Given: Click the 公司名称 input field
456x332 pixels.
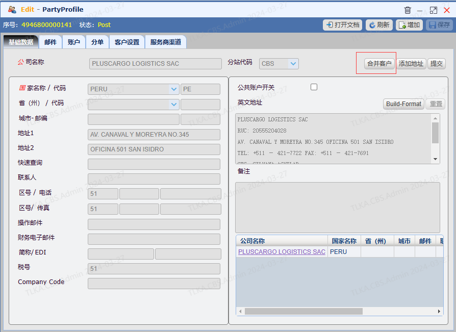Looking at the screenshot, I should coord(155,64).
